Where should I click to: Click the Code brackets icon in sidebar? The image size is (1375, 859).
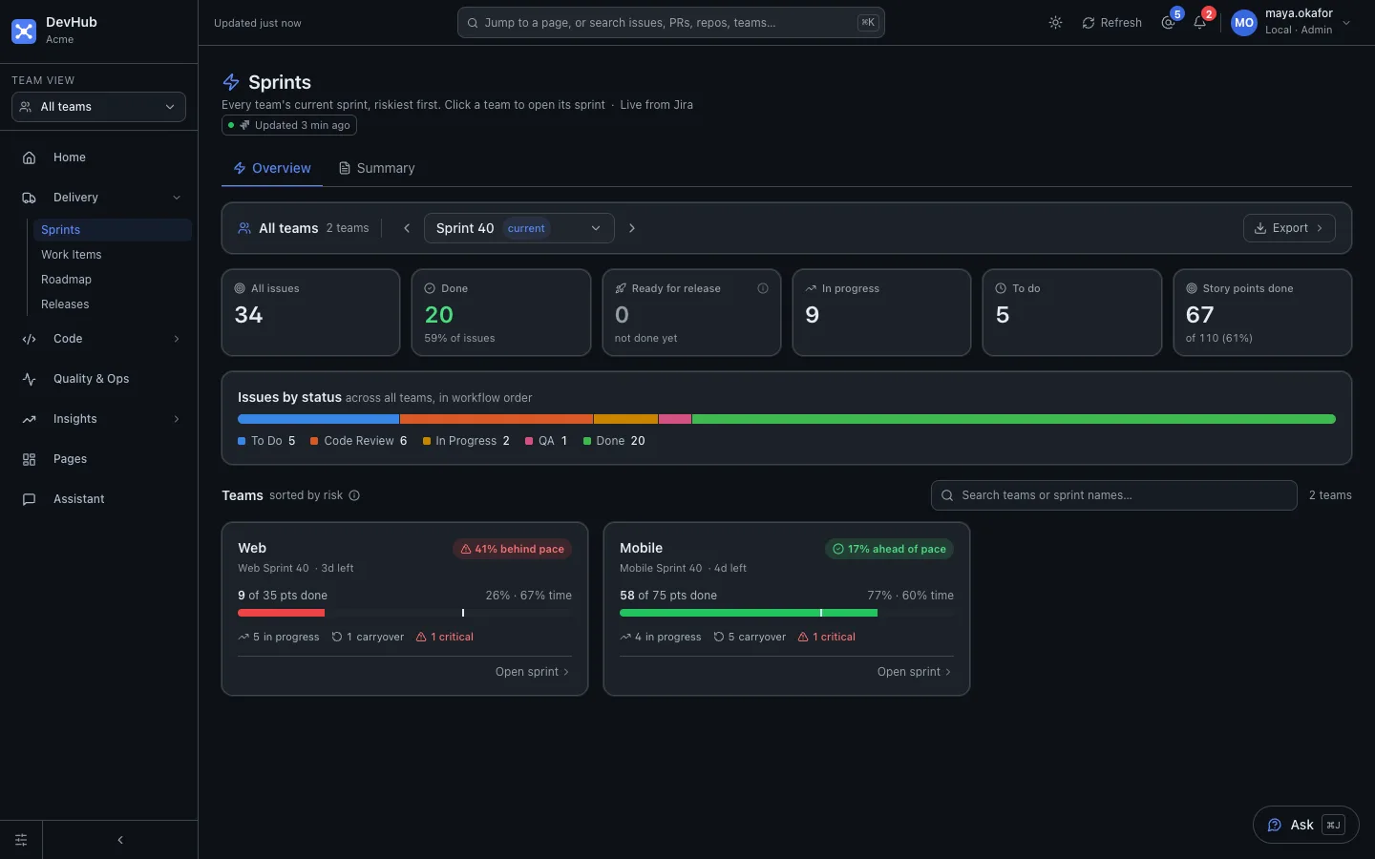click(29, 339)
